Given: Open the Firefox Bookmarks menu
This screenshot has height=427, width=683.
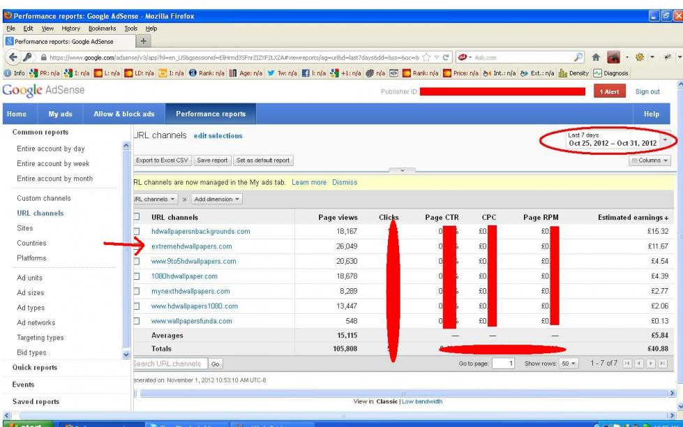Looking at the screenshot, I should pos(103,29).
